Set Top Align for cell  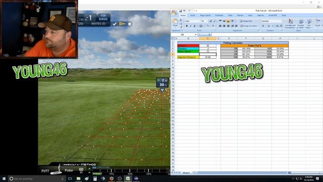(x=220, y=21)
